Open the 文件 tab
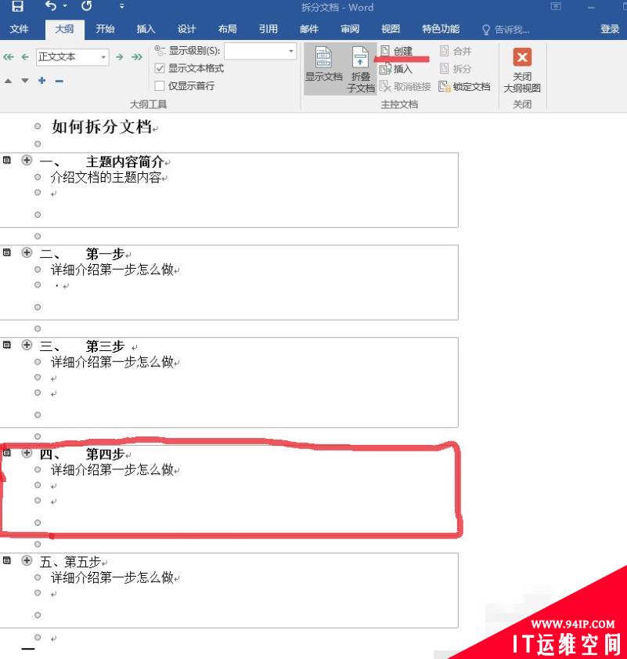 19,29
